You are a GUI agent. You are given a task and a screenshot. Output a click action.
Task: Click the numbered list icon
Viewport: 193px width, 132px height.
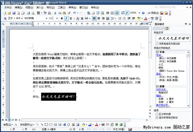pyautogui.click(x=120, y=18)
